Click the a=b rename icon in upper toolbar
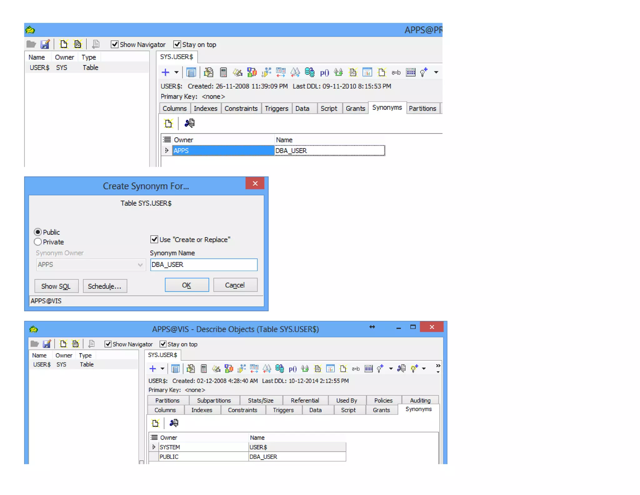The image size is (640, 495). [x=396, y=73]
